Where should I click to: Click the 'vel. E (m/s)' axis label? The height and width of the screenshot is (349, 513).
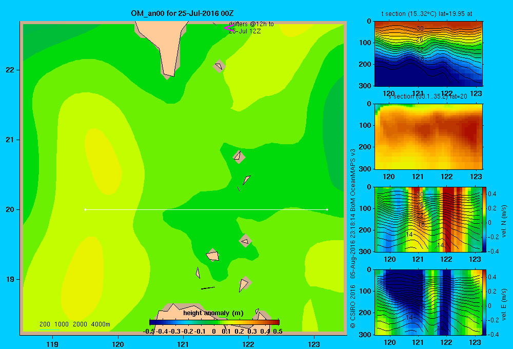coord(504,304)
